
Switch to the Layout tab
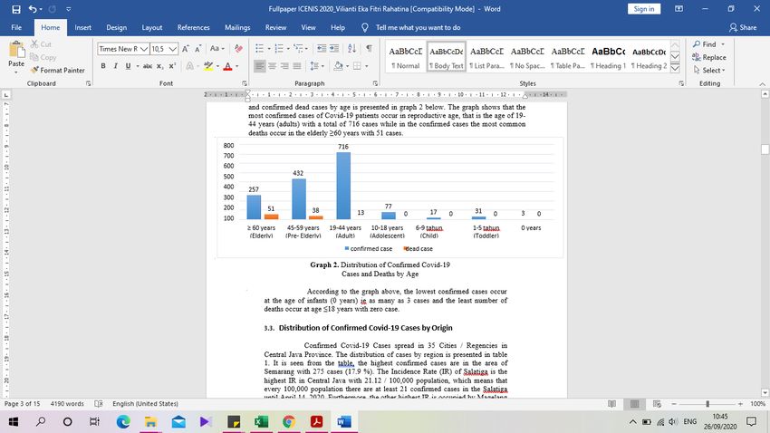click(x=152, y=27)
